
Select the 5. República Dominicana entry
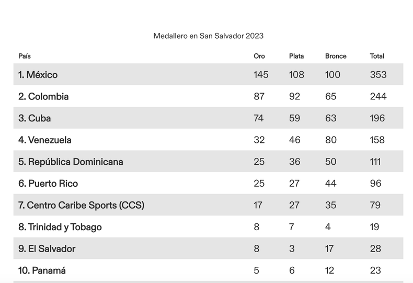click(x=71, y=162)
